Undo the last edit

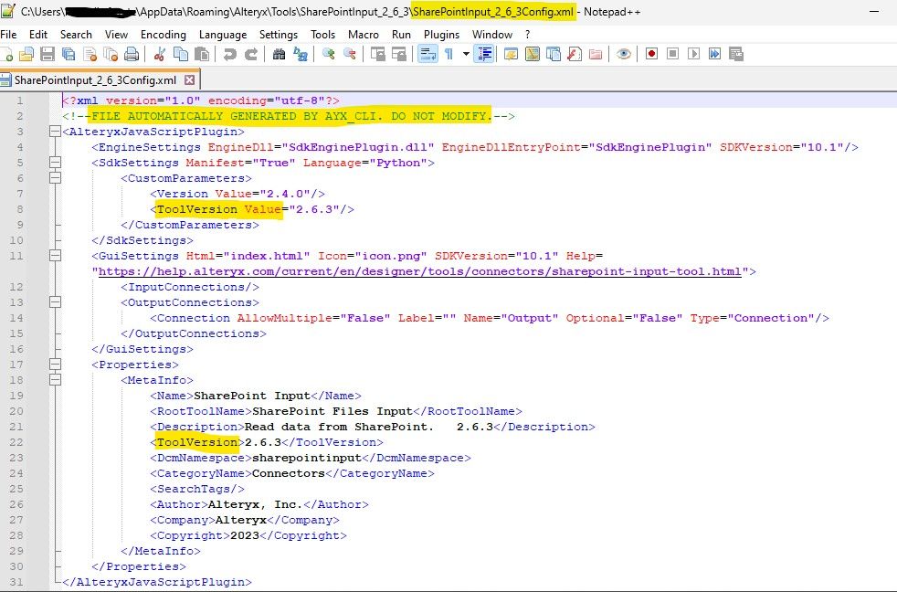tap(230, 54)
